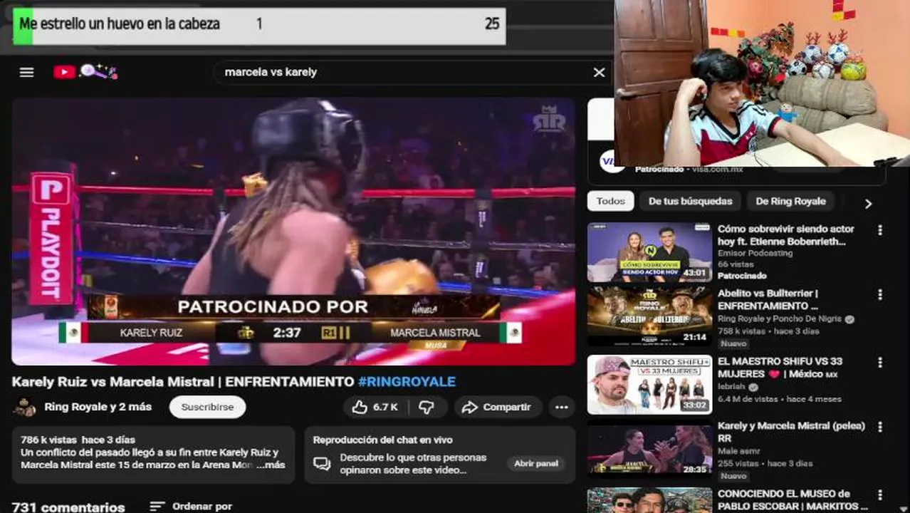Viewport: 910px width, 513px height.
Task: Open the 'EL MAESTRO SHIFU VS 33 MUJERES' title
Action: 780,368
